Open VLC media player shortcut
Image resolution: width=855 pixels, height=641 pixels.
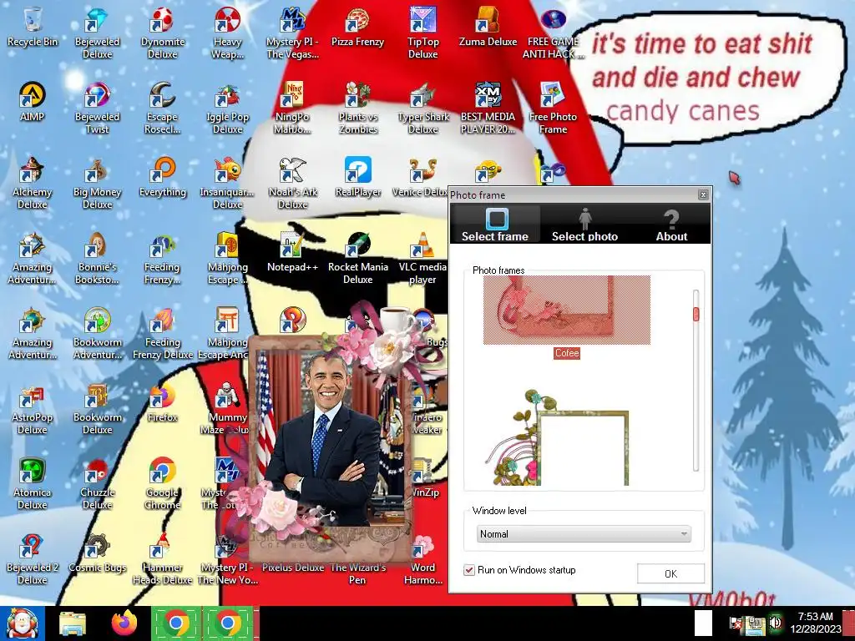point(422,259)
